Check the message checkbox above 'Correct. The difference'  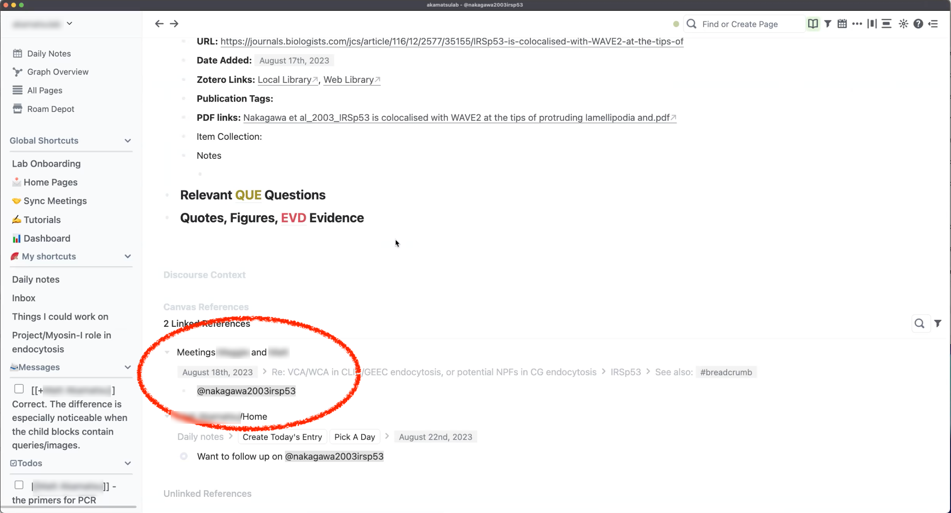tap(19, 389)
